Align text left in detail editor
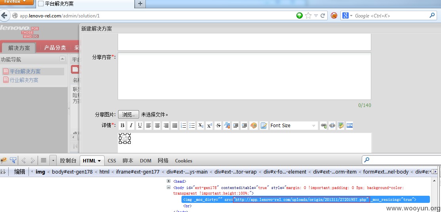 point(148,126)
